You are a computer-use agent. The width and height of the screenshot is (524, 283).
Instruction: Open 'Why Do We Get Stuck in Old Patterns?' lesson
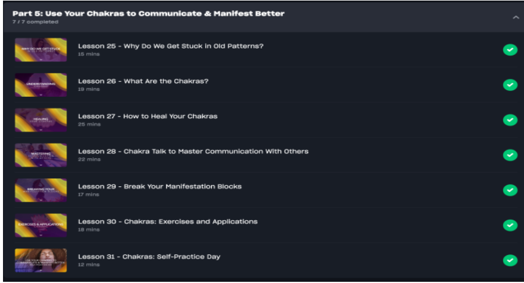pyautogui.click(x=170, y=46)
